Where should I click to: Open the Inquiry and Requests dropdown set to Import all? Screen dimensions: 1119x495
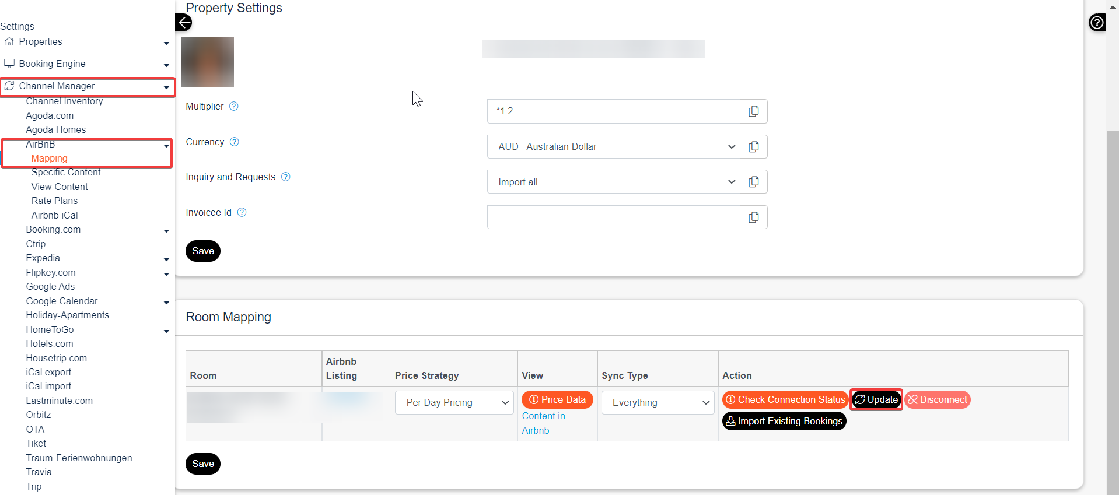[x=613, y=182]
